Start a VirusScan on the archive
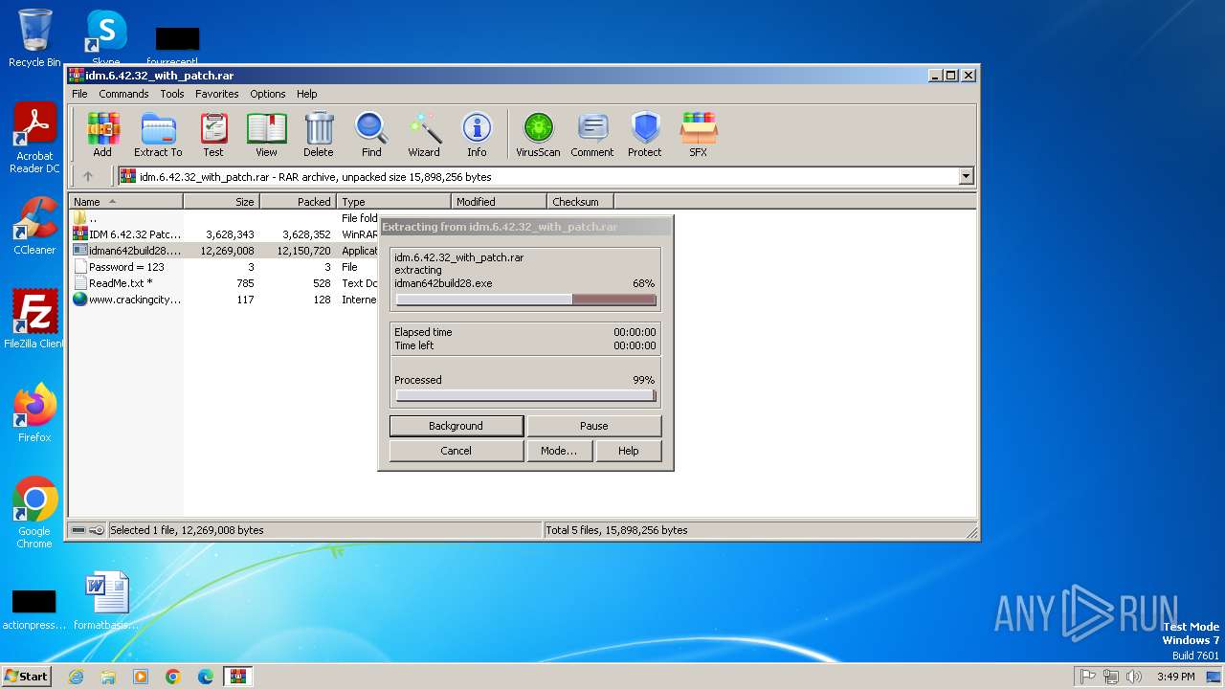Screen dimensions: 1225x689 pos(538,134)
